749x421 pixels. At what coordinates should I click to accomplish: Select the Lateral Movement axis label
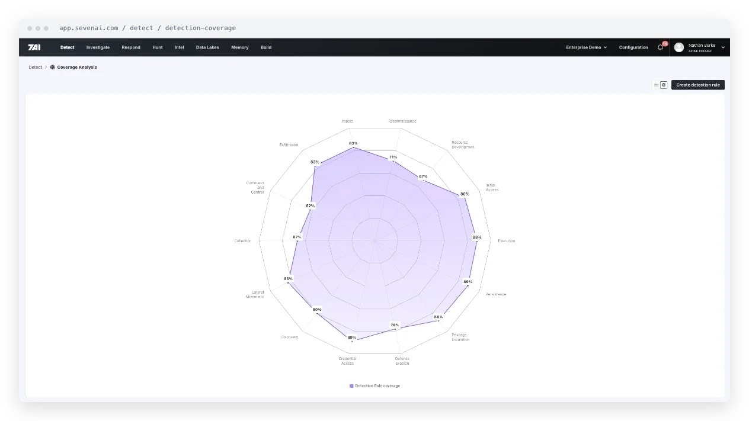tap(255, 294)
